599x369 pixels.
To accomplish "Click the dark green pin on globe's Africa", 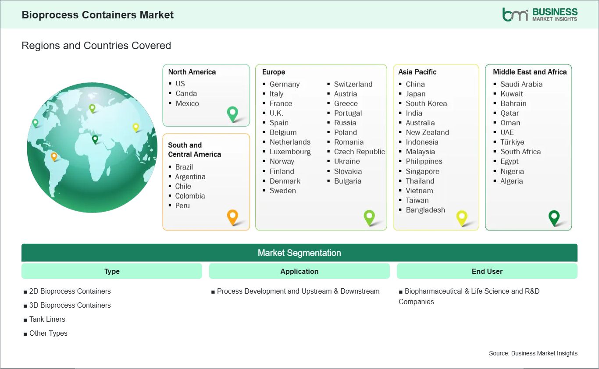I will [95, 139].
